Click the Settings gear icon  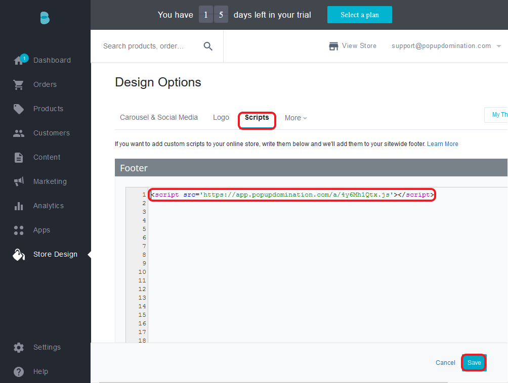coord(19,348)
